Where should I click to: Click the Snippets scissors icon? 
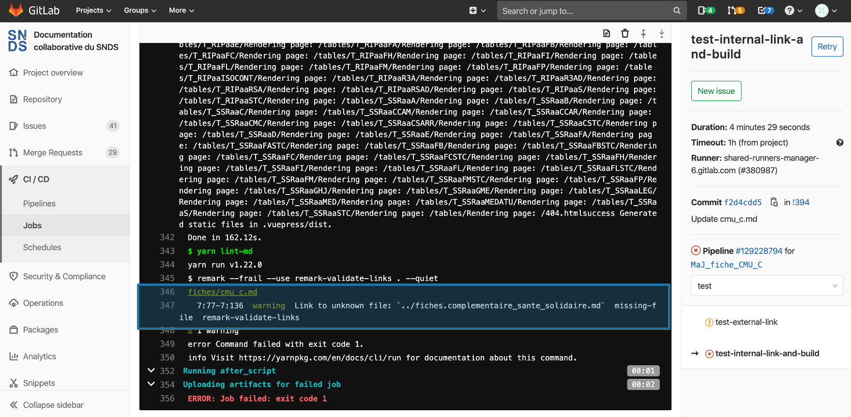(14, 383)
